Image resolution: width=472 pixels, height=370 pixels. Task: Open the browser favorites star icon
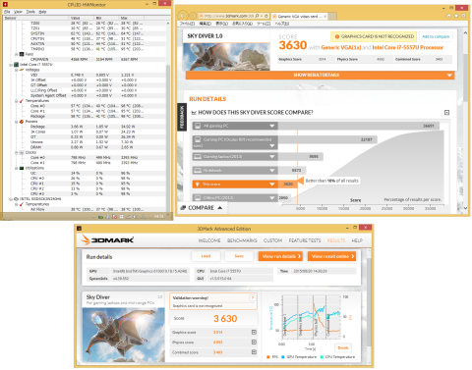(456, 16)
